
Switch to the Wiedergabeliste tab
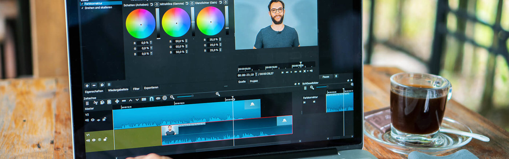pos(118,90)
